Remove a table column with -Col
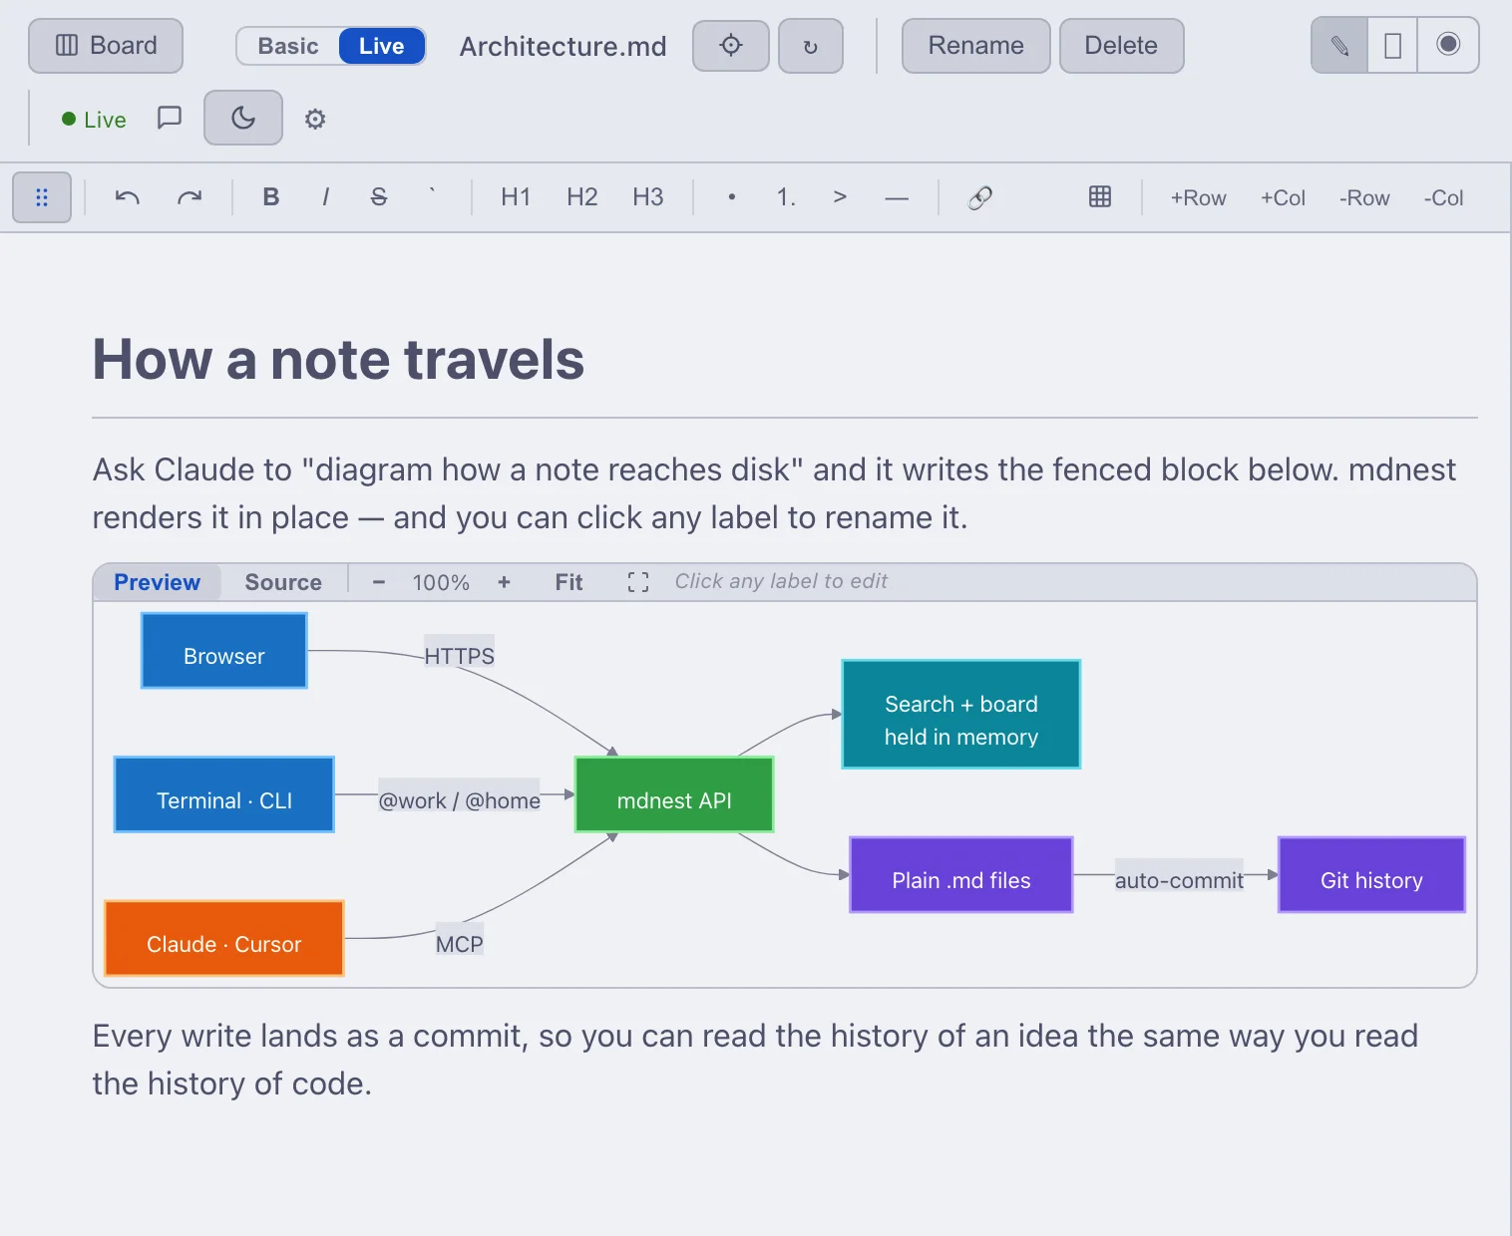 1444,197
